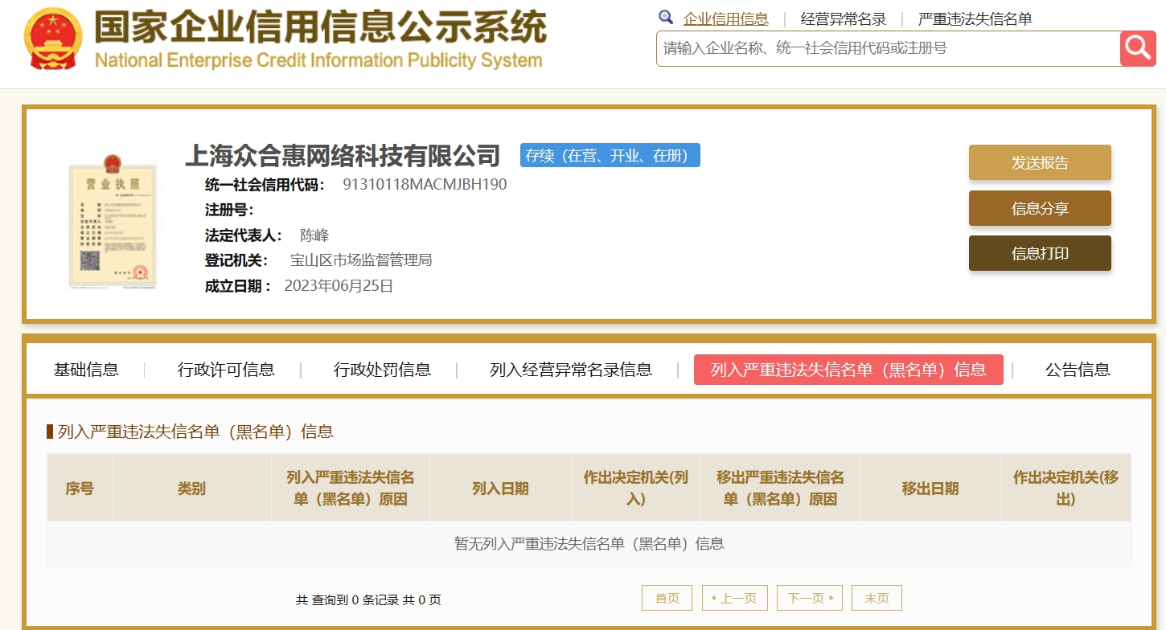
Task: Go to 首页 pagination button
Action: click(667, 598)
